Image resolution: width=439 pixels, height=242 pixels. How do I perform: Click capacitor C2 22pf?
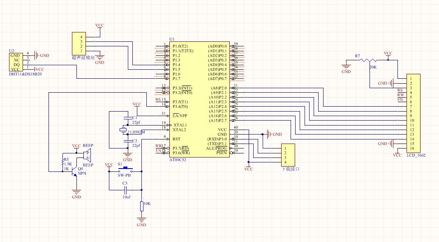[x=128, y=142]
